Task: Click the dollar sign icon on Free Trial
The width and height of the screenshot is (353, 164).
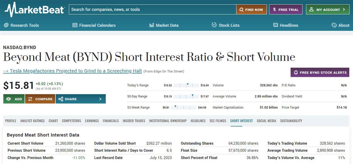Action: pyautogui.click(x=274, y=10)
